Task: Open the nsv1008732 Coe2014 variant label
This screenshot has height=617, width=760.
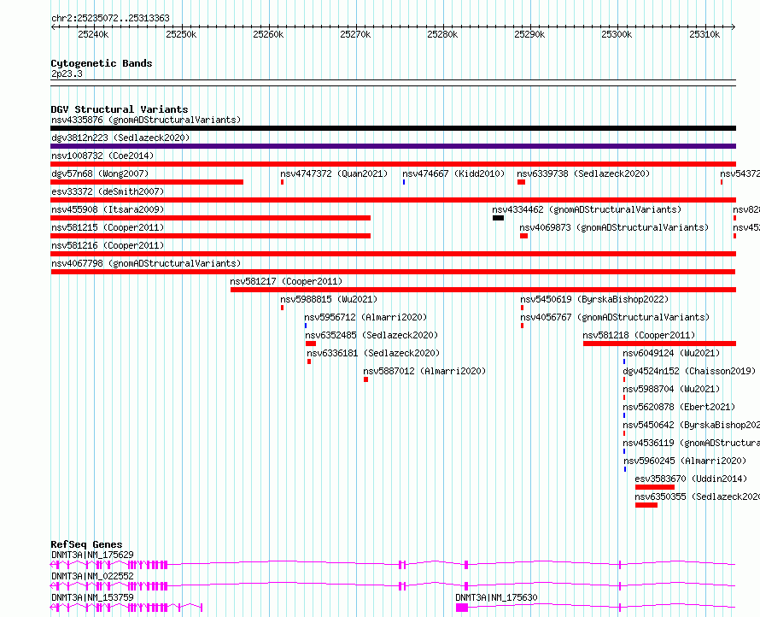Action: click(102, 156)
